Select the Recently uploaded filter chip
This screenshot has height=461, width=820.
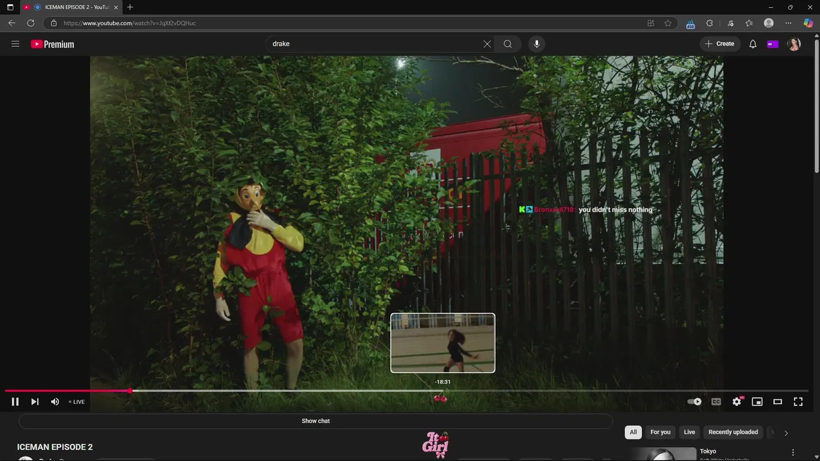point(733,432)
